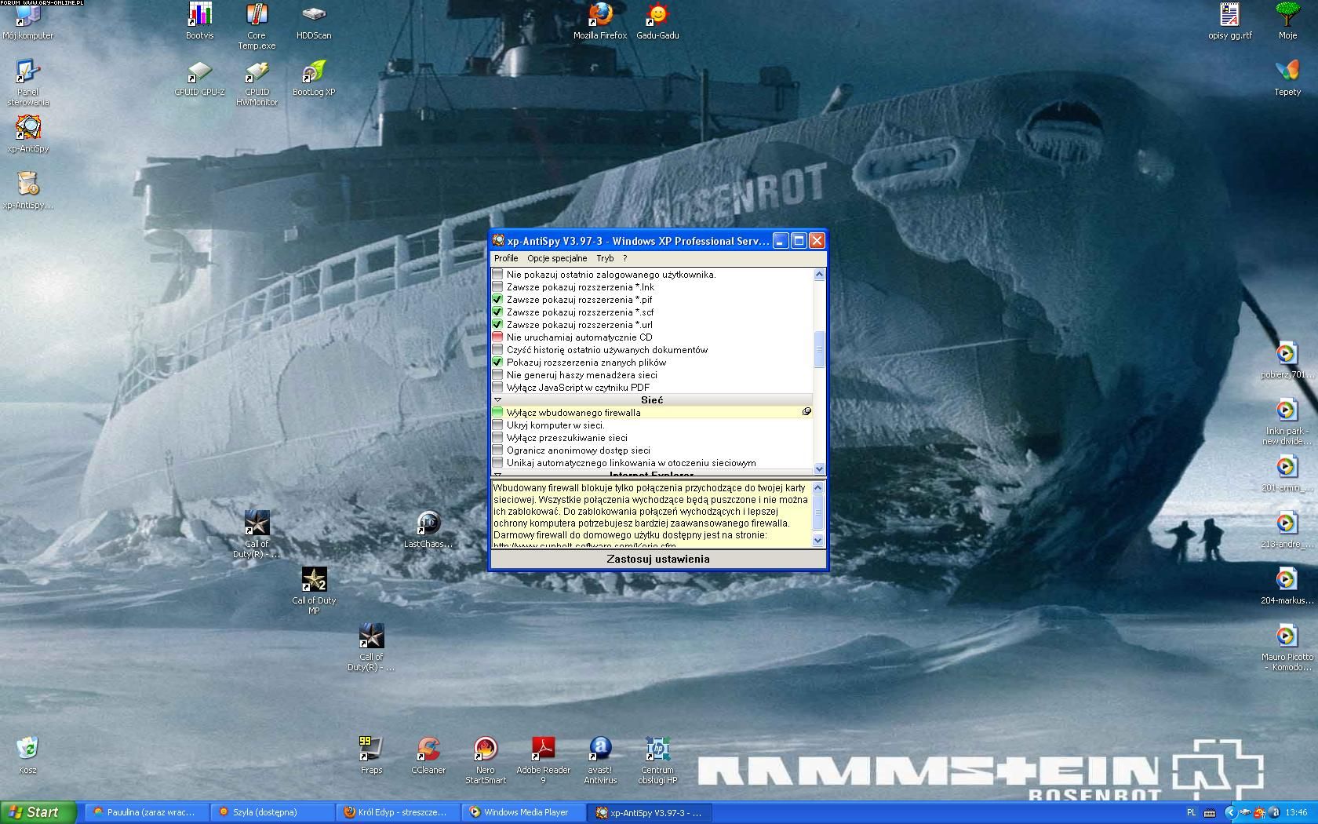Check 'Unikaj automatycznego linkowania w otoczeniu sieciowym'
Image resolution: width=1318 pixels, height=824 pixels.
click(497, 463)
